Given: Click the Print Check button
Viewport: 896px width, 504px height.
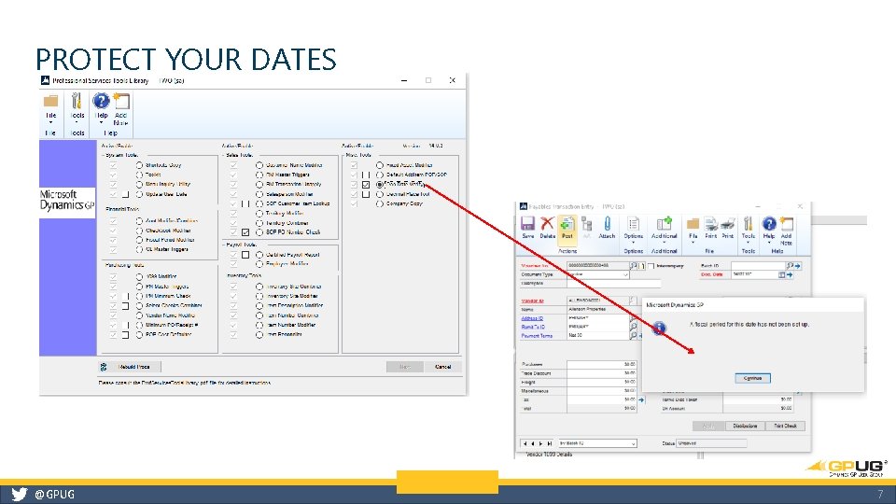Looking at the screenshot, I should point(785,426).
